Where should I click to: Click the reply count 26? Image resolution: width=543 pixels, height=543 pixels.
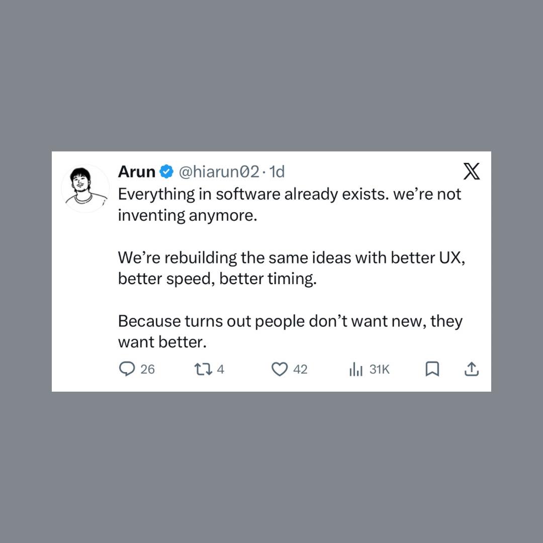click(x=147, y=370)
